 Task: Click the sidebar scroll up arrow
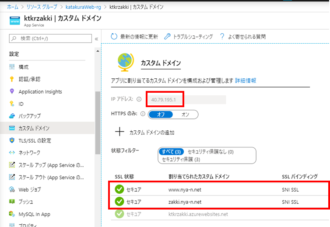point(98,51)
